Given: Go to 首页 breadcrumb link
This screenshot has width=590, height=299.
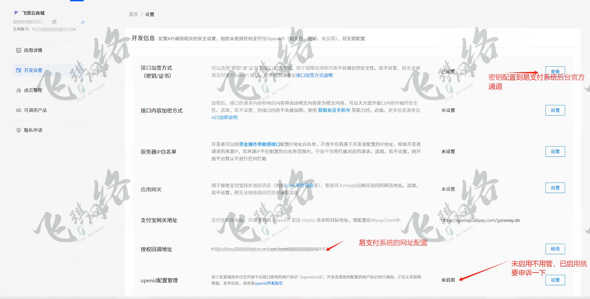Looking at the screenshot, I should point(133,14).
